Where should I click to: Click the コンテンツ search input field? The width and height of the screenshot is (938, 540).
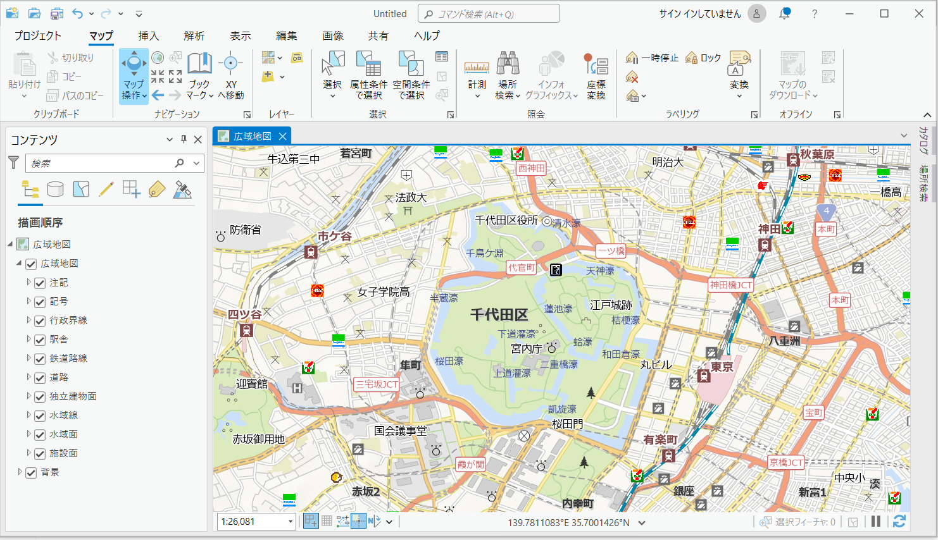101,163
